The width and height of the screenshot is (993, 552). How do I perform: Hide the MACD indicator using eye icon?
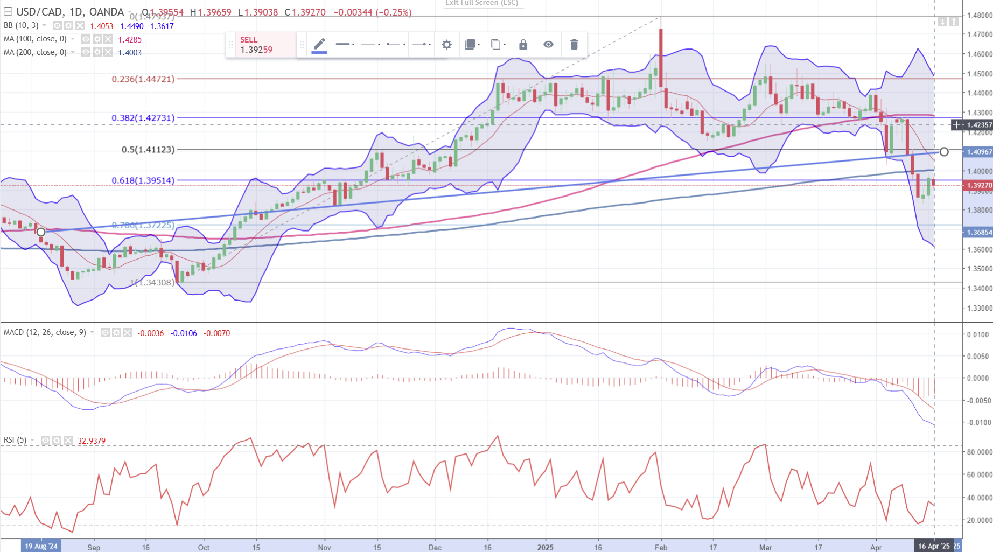click(x=106, y=333)
